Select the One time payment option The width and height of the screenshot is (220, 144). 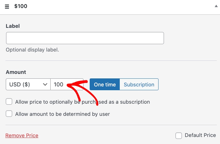[105, 84]
